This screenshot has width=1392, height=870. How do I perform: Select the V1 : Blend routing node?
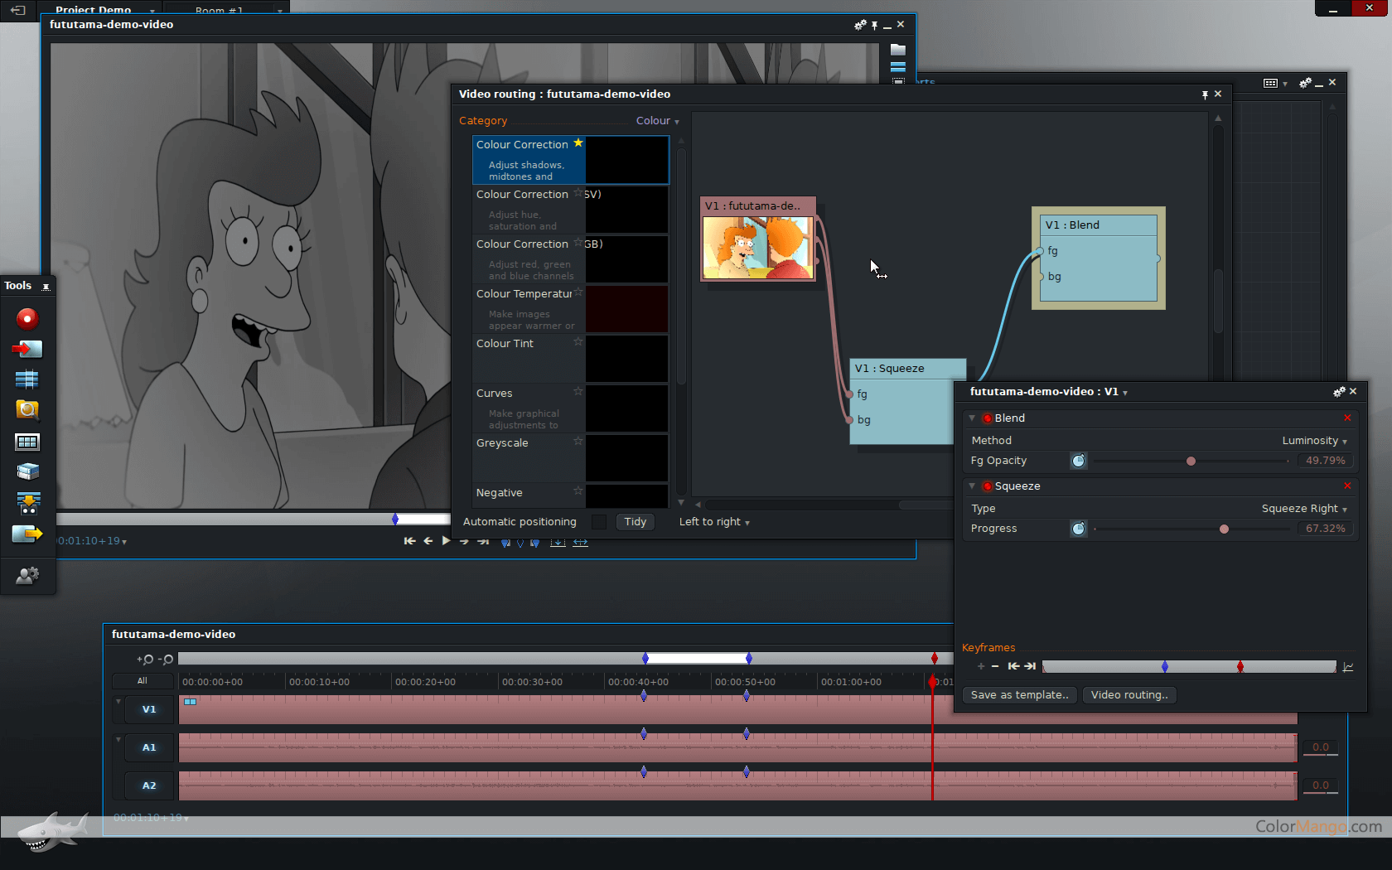click(x=1099, y=259)
